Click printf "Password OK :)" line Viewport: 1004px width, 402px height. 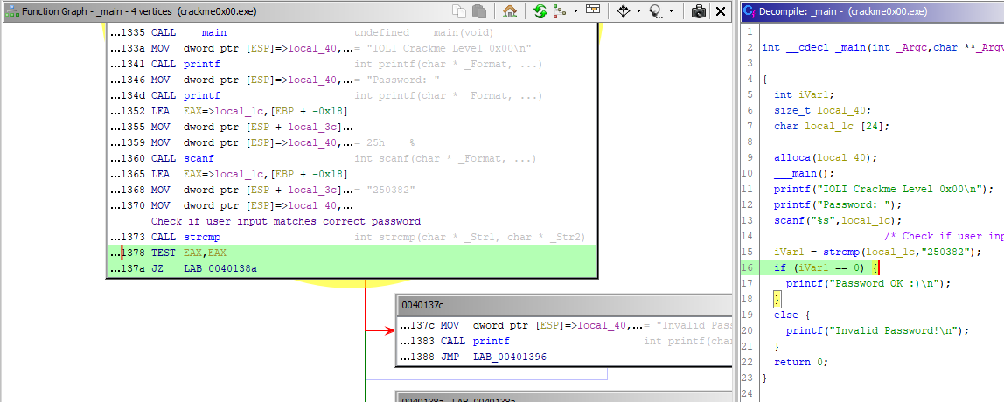tap(869, 283)
